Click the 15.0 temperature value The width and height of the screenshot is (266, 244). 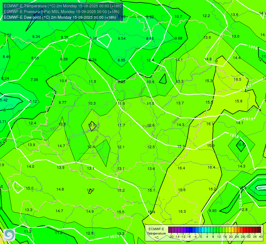30,188
